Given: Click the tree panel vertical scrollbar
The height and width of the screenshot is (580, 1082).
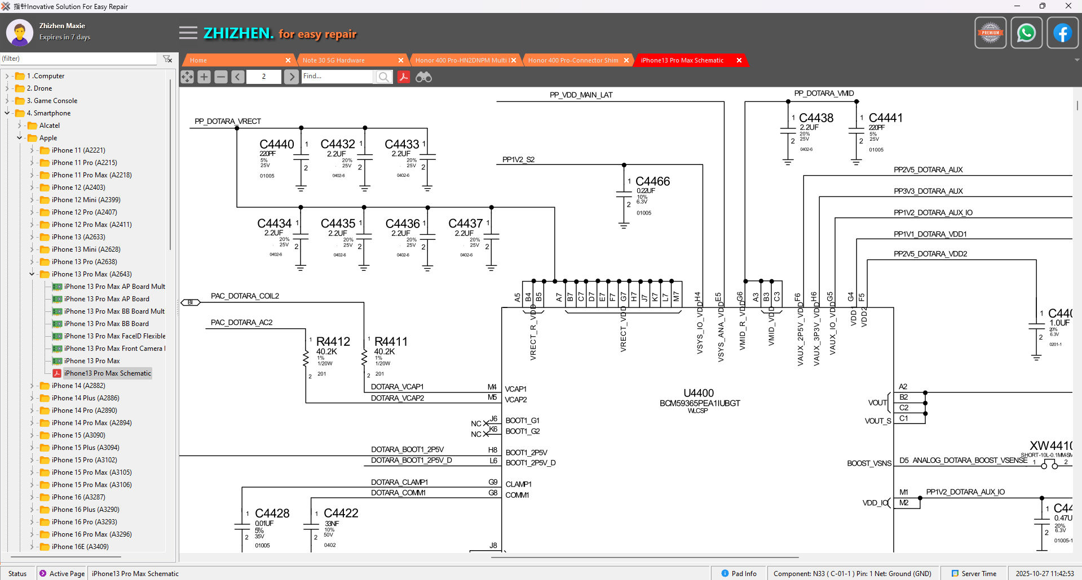Looking at the screenshot, I should click(170, 163).
